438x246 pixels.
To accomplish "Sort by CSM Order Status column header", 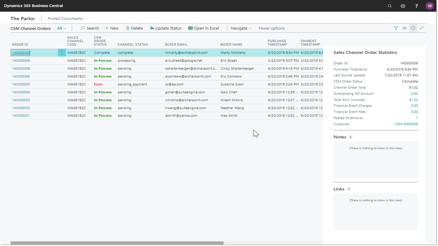I will click(x=100, y=41).
